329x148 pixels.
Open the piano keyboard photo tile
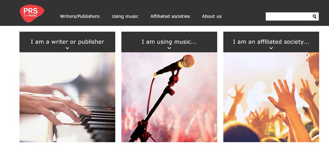coord(67,97)
